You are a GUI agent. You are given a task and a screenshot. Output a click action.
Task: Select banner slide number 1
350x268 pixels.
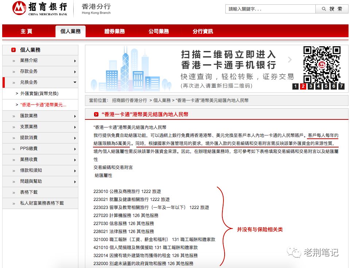click(x=295, y=86)
